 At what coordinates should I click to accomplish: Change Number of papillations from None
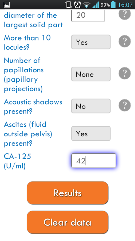tap(91, 74)
